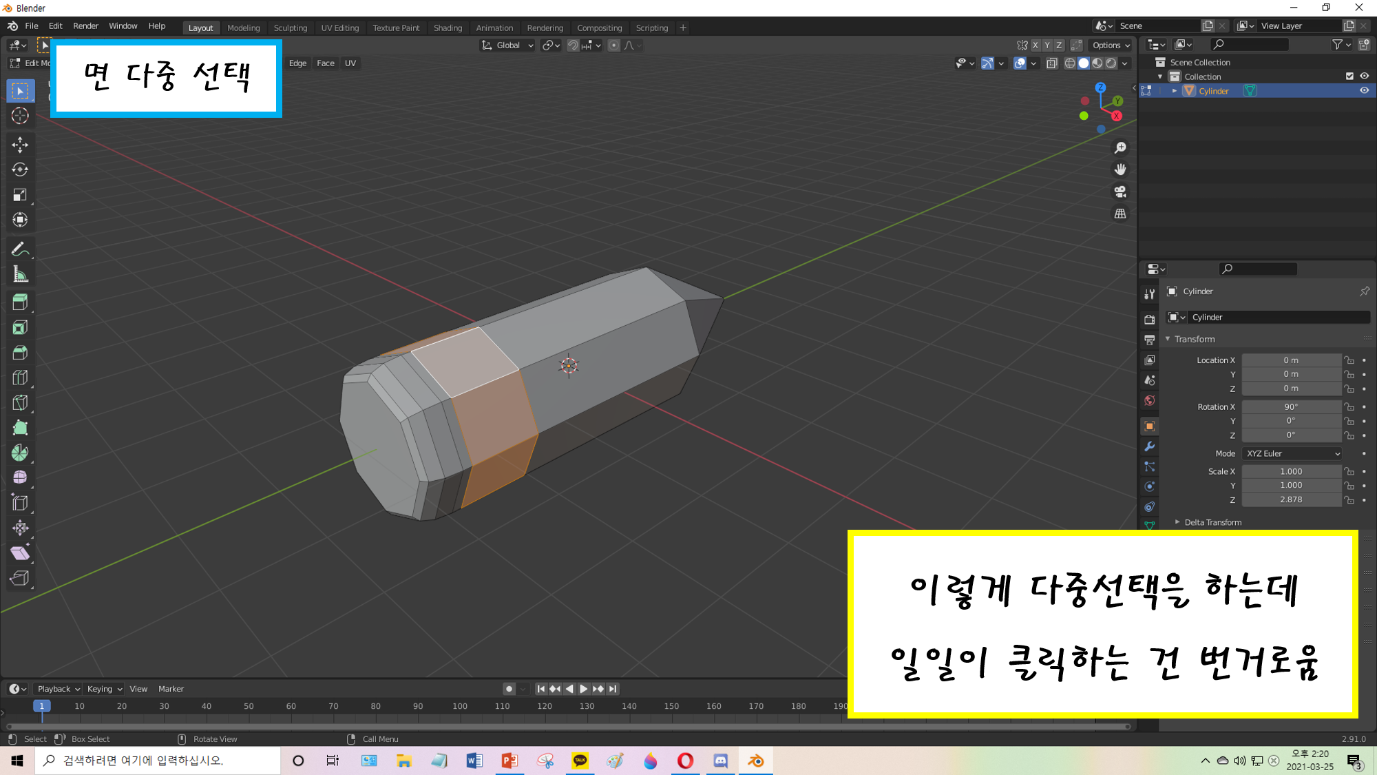1377x775 pixels.
Task: Select the Move tool in toolbar
Action: 20,144
